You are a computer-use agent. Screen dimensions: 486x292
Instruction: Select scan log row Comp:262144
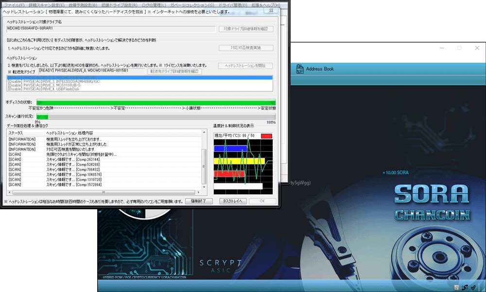click(104, 160)
